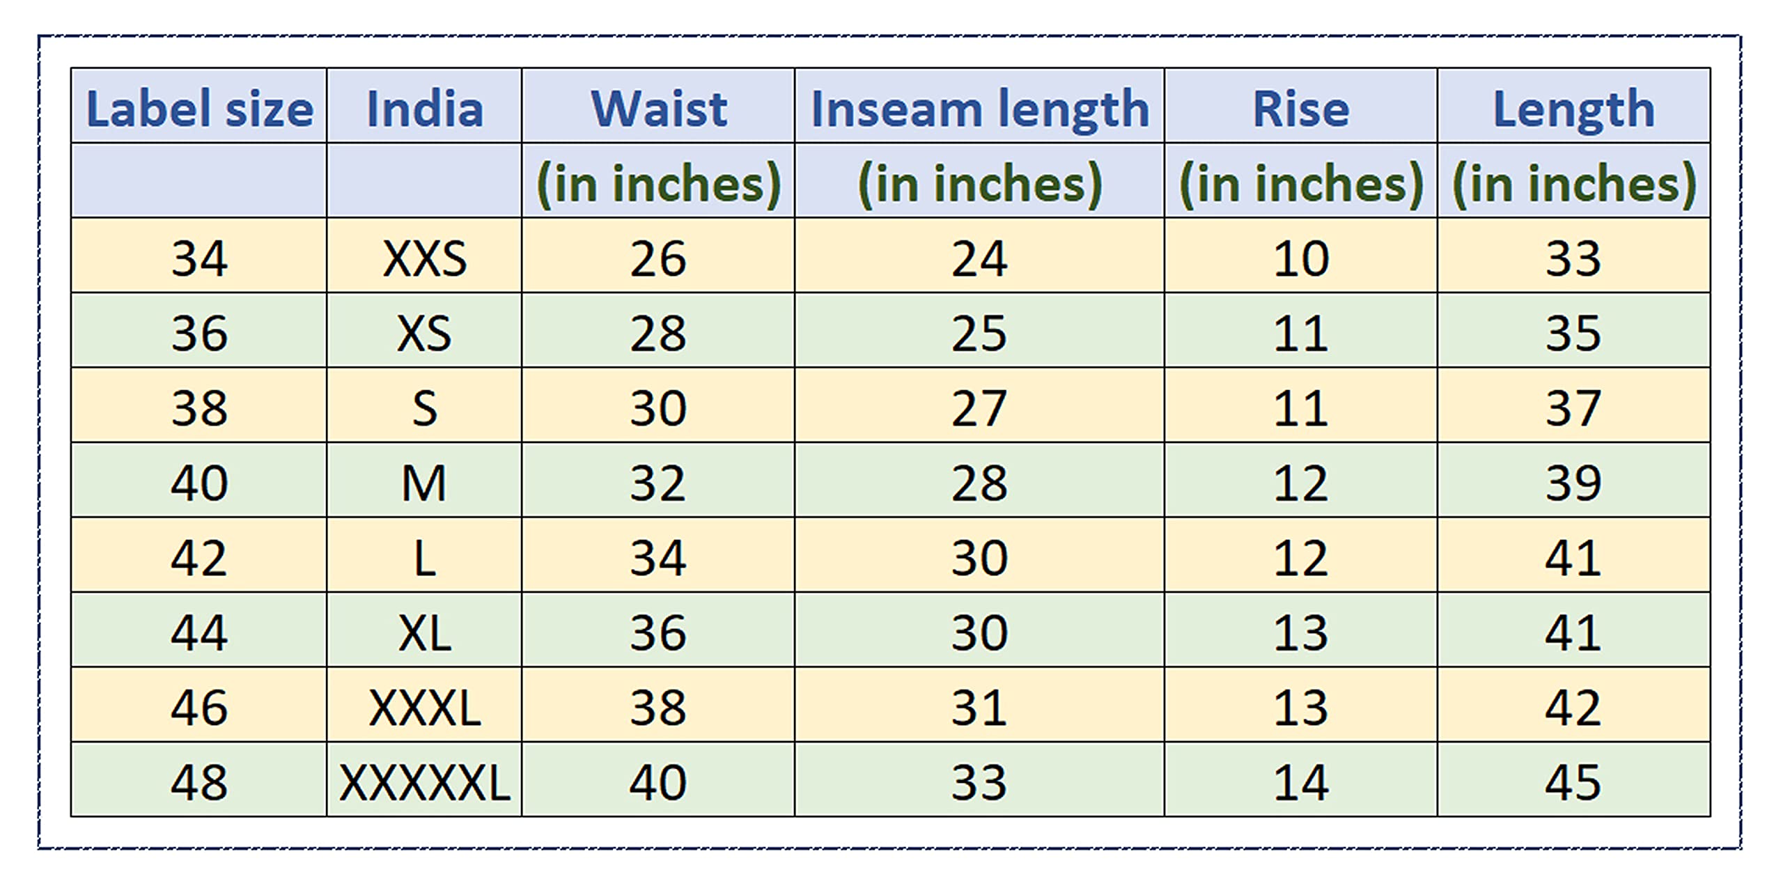
Task: Select the M size cell
Action: coord(424,482)
